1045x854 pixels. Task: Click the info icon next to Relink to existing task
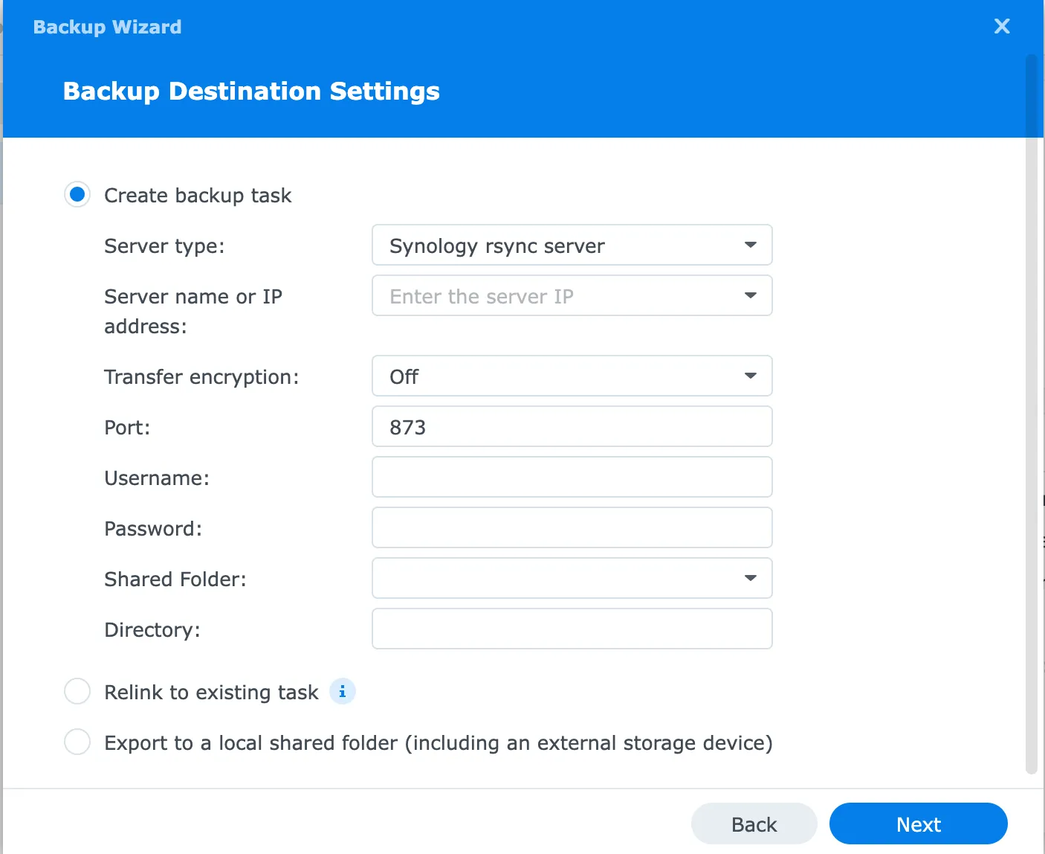(x=343, y=691)
